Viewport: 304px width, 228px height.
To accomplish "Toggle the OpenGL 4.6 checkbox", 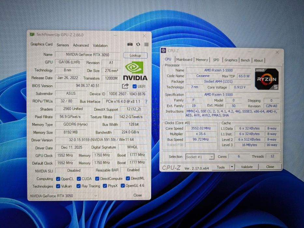I will click(x=123, y=186).
